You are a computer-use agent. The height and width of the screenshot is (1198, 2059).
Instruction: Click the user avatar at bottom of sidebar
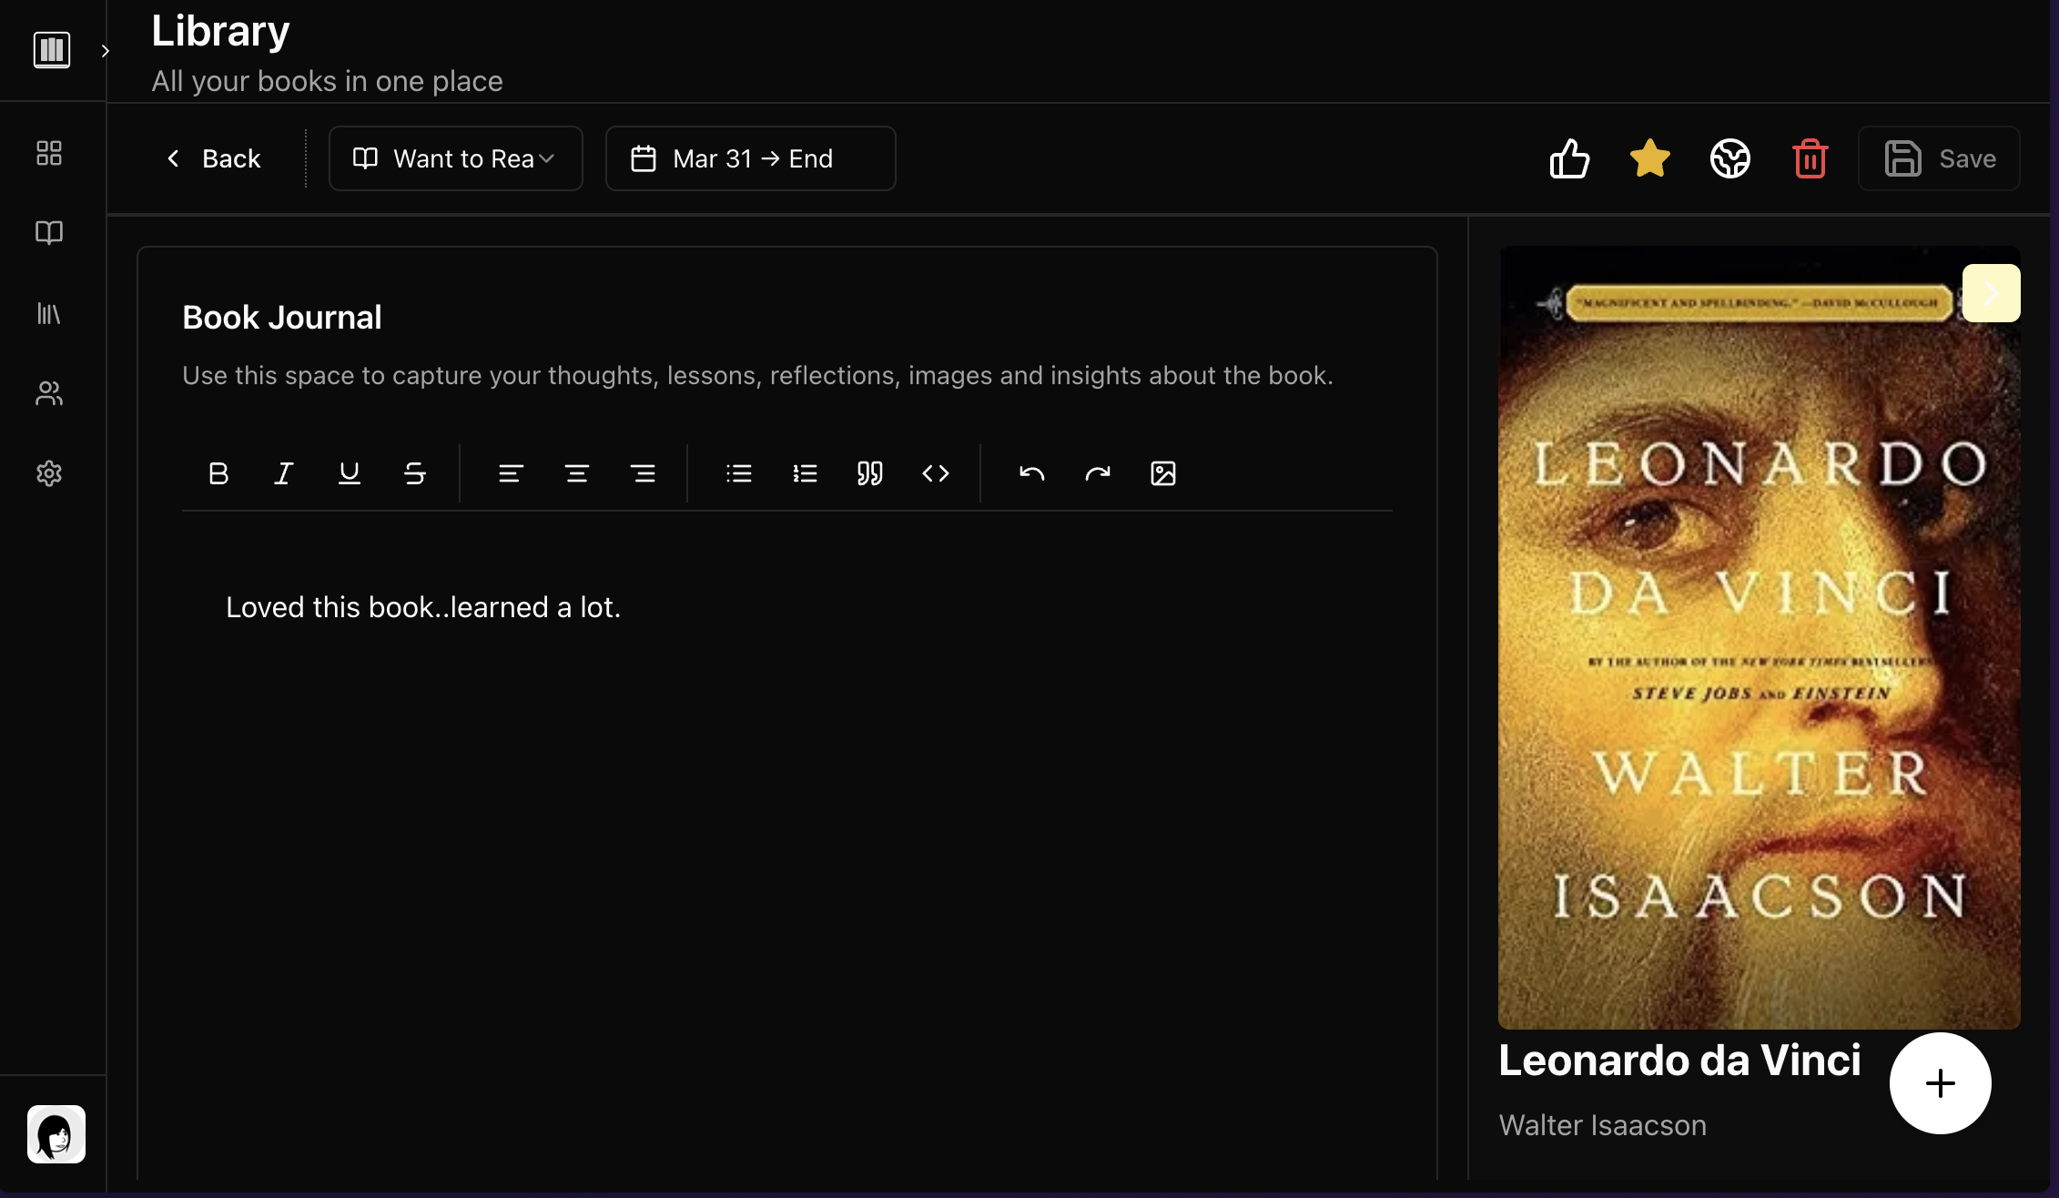[x=56, y=1134]
